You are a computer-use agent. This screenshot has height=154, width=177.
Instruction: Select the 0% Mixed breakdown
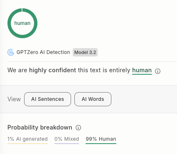coord(66,139)
